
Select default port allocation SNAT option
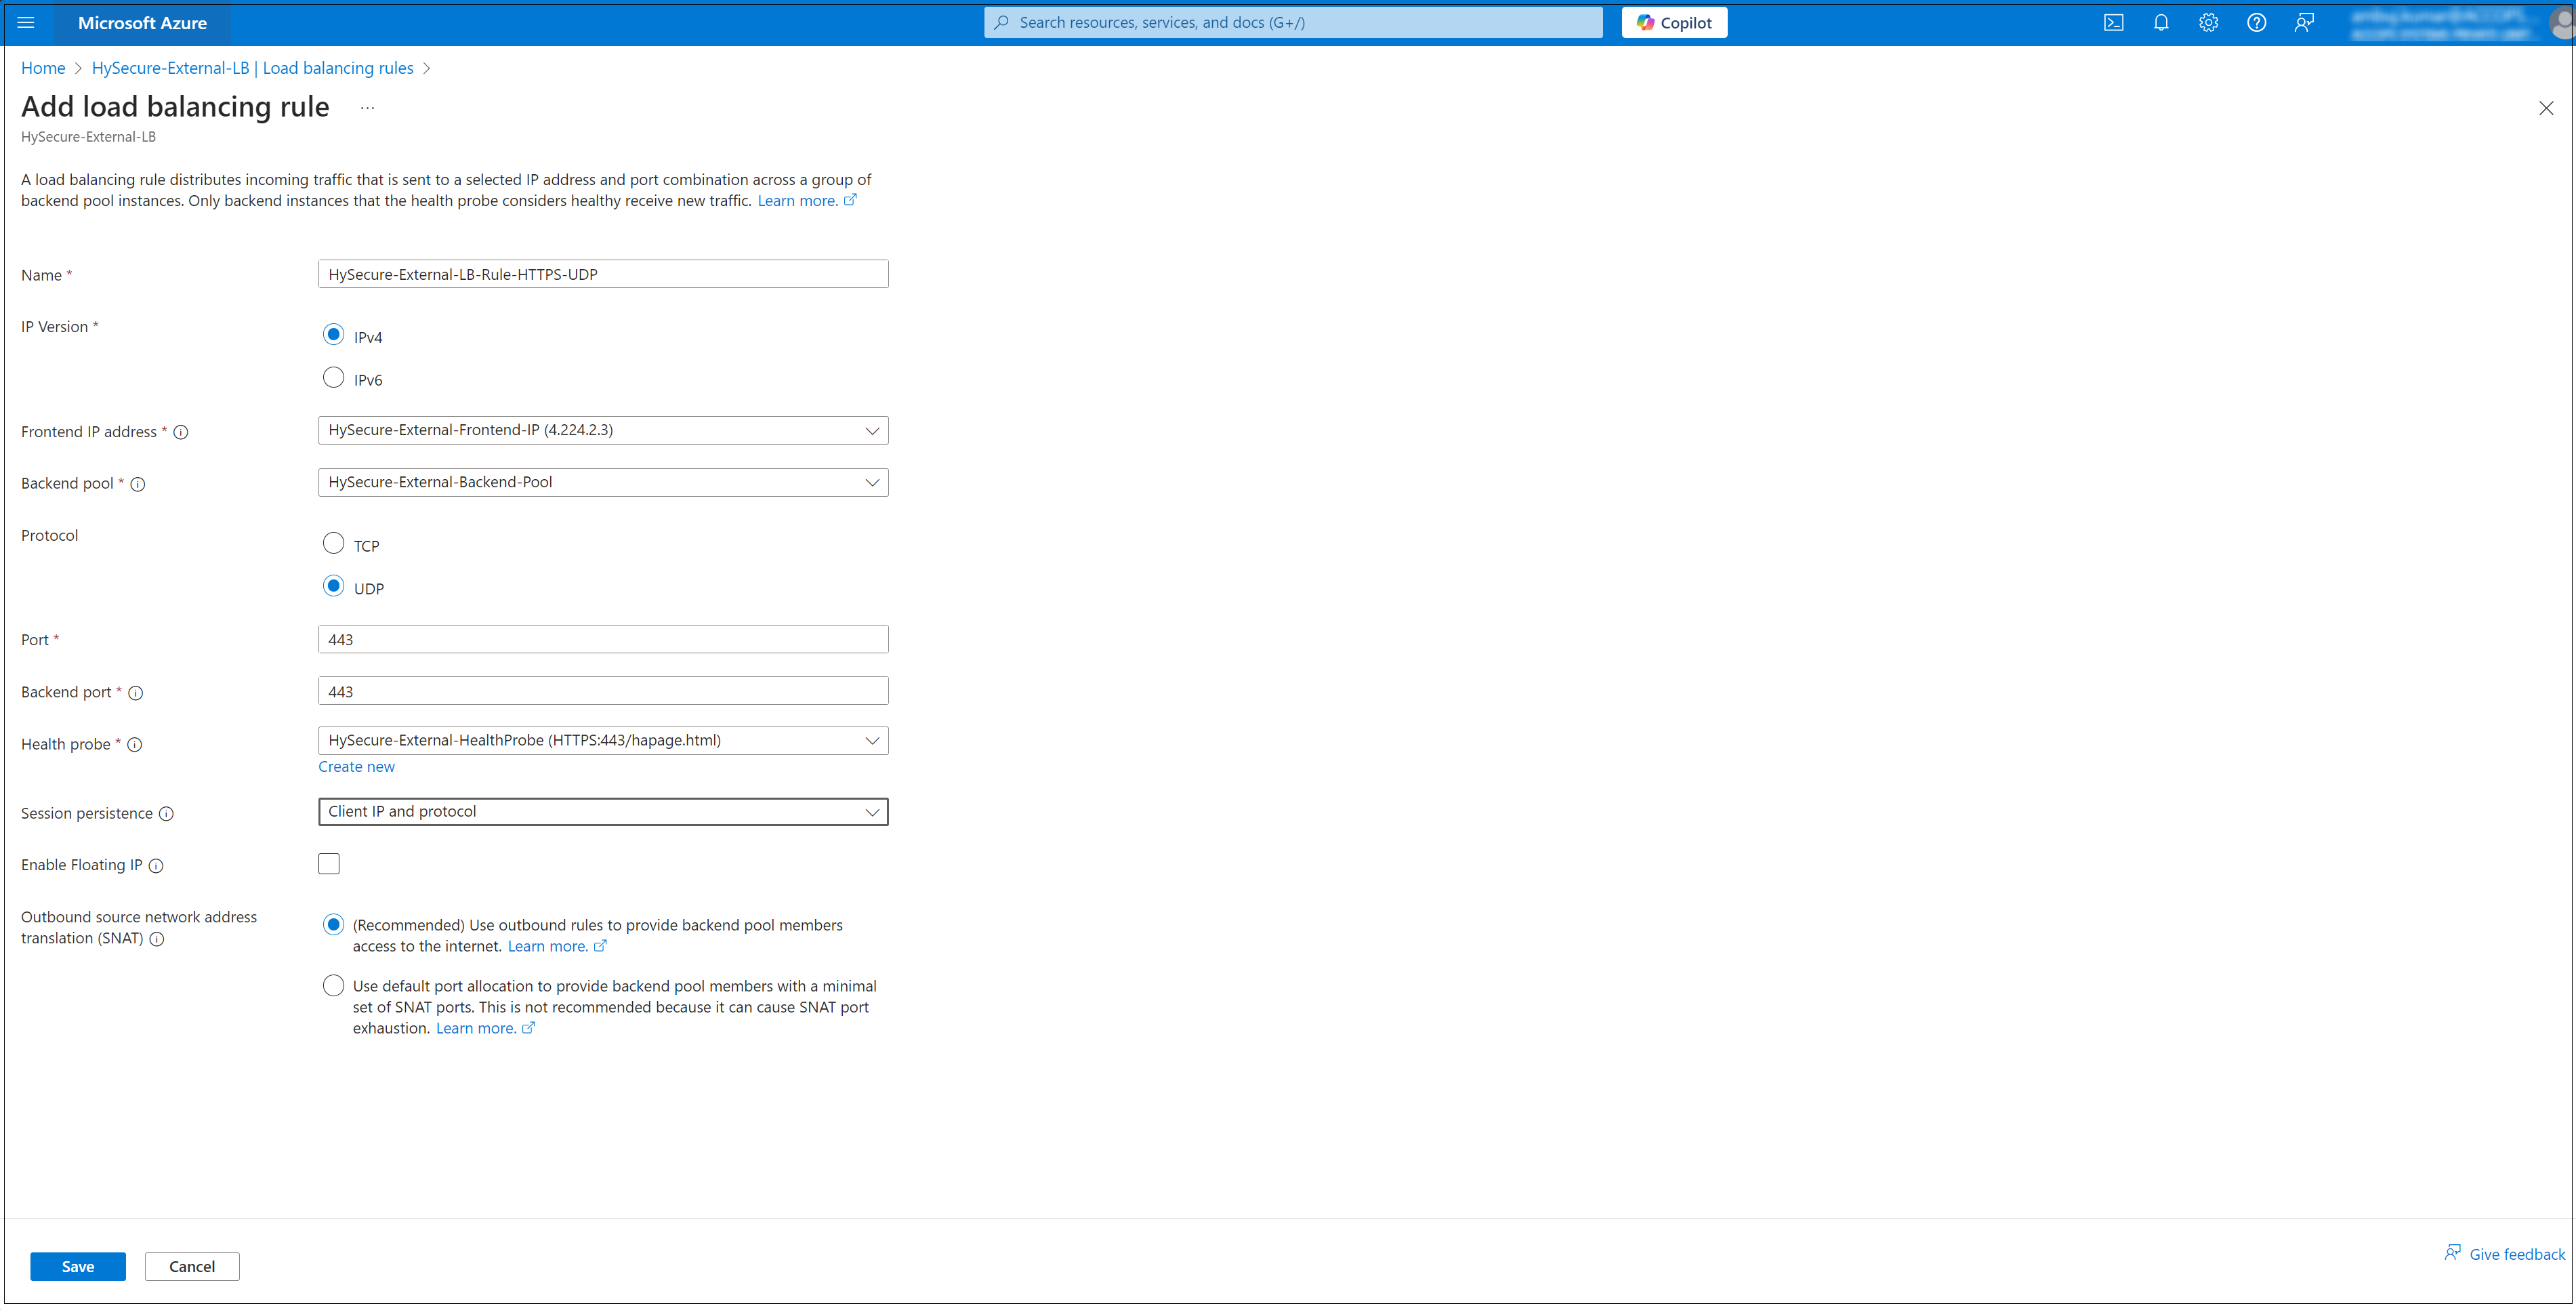coord(333,986)
